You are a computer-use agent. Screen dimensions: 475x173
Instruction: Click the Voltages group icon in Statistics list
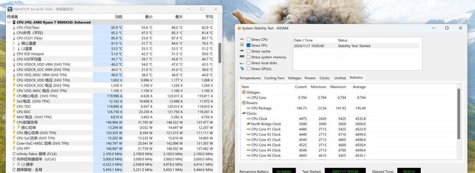[244, 92]
